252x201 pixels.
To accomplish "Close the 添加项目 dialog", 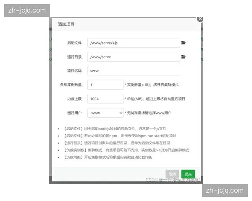I will click(200, 19).
